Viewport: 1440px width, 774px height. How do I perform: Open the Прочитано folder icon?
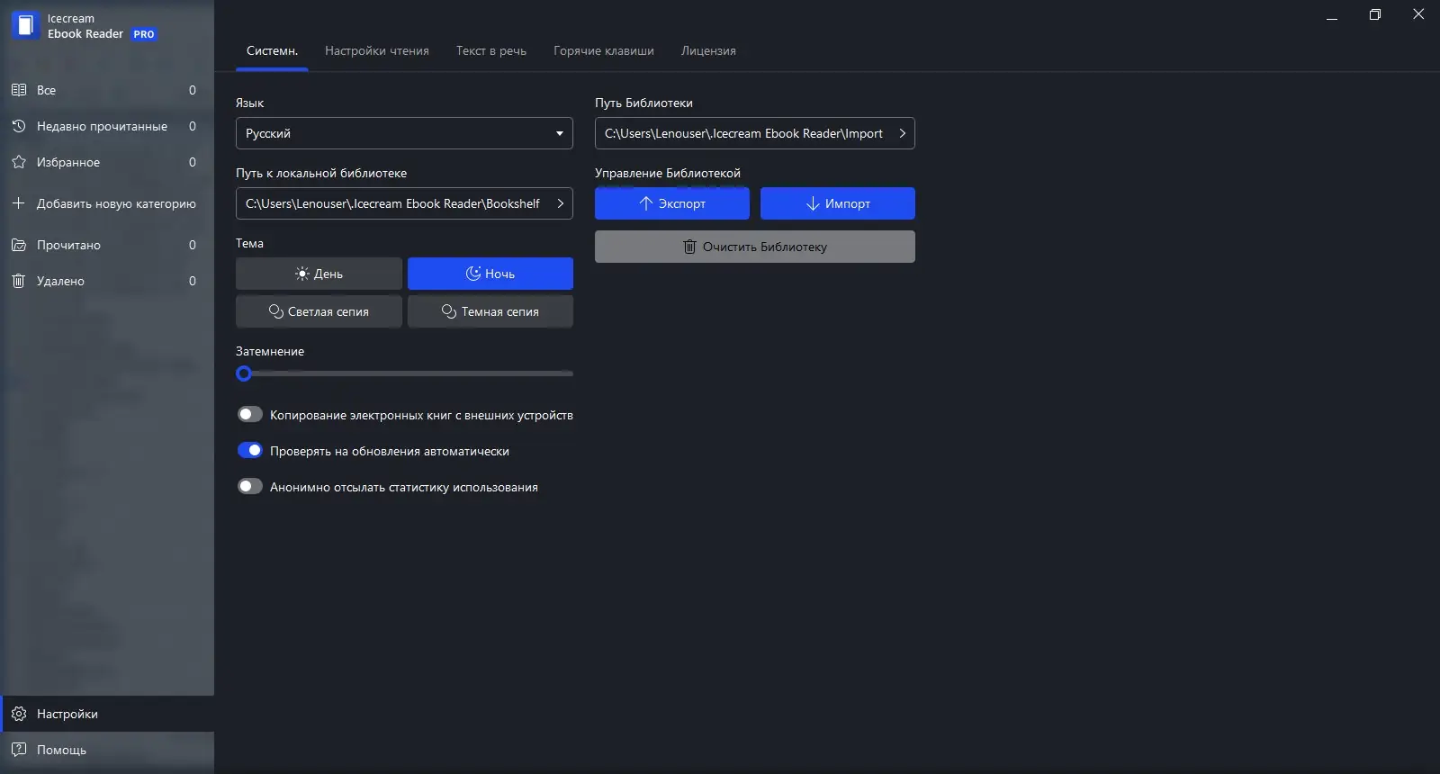18,245
